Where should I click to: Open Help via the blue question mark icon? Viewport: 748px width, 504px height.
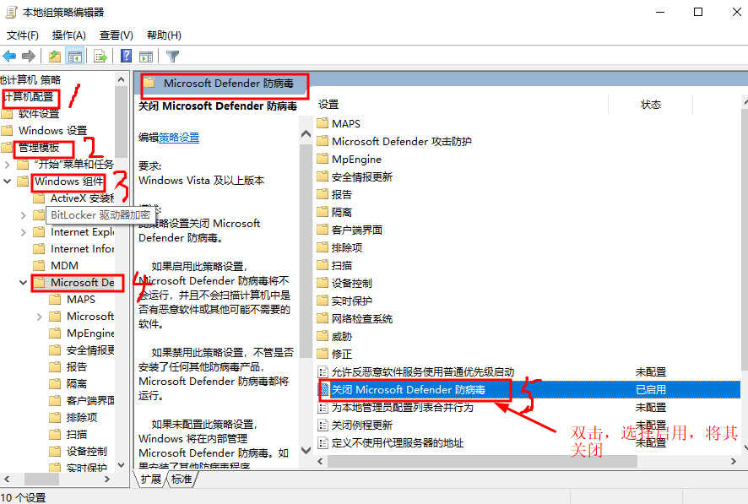[126, 56]
